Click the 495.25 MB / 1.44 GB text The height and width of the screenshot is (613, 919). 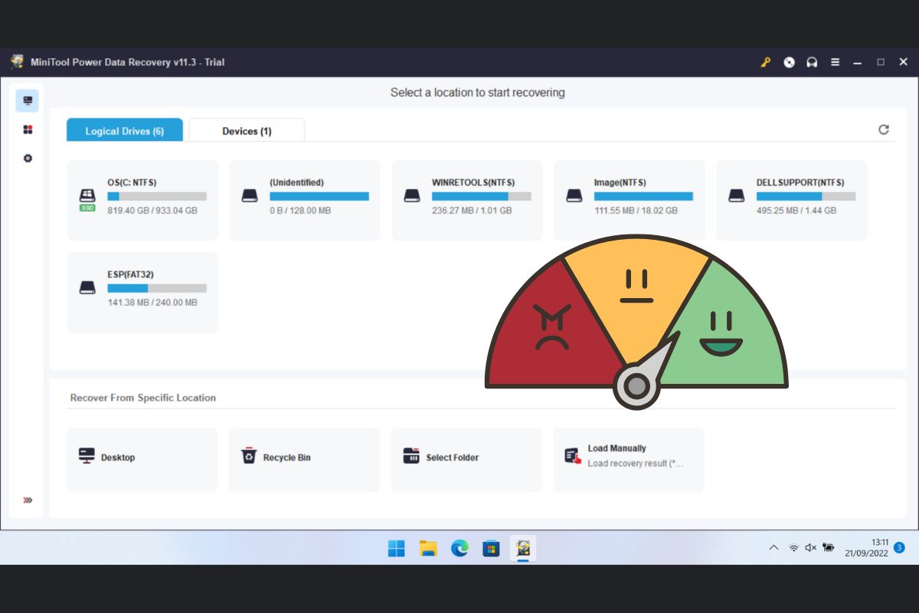(797, 210)
